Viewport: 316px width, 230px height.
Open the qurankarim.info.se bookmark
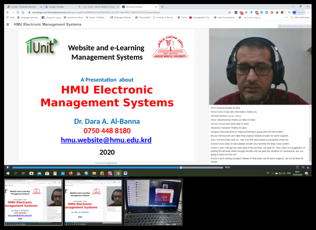74,18
